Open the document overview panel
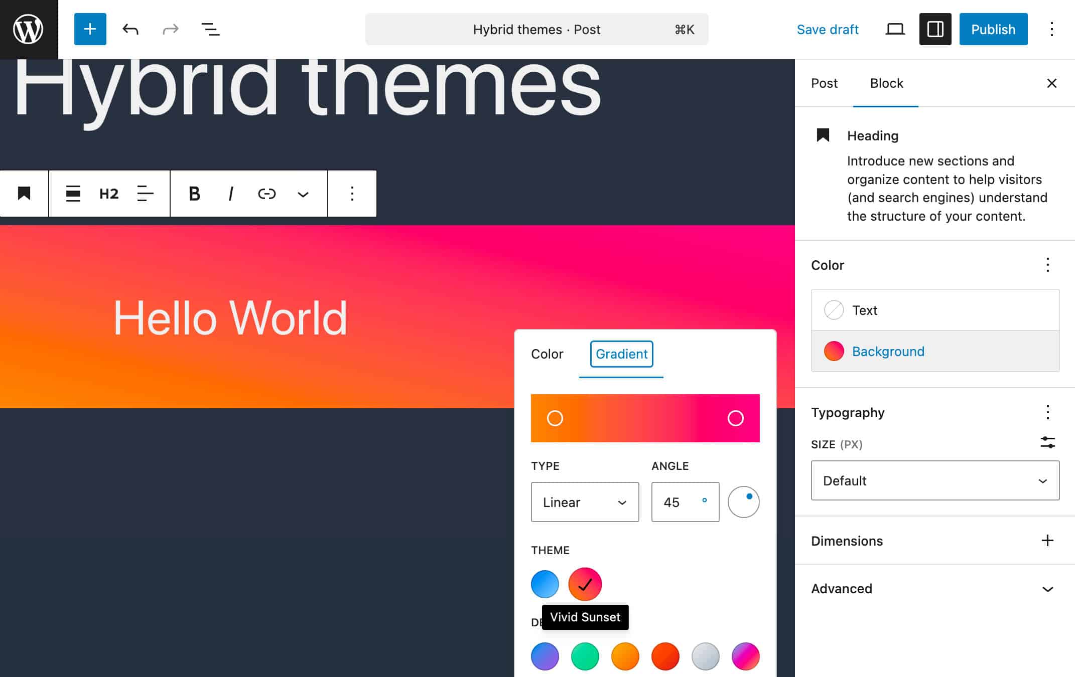 point(210,29)
